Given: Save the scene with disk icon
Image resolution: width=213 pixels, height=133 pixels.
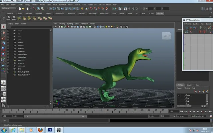Looking at the screenshot, I should point(27,9).
